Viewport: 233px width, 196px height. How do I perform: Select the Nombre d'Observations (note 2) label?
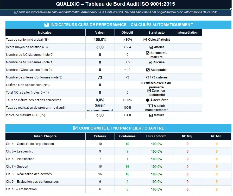click(x=29, y=70)
